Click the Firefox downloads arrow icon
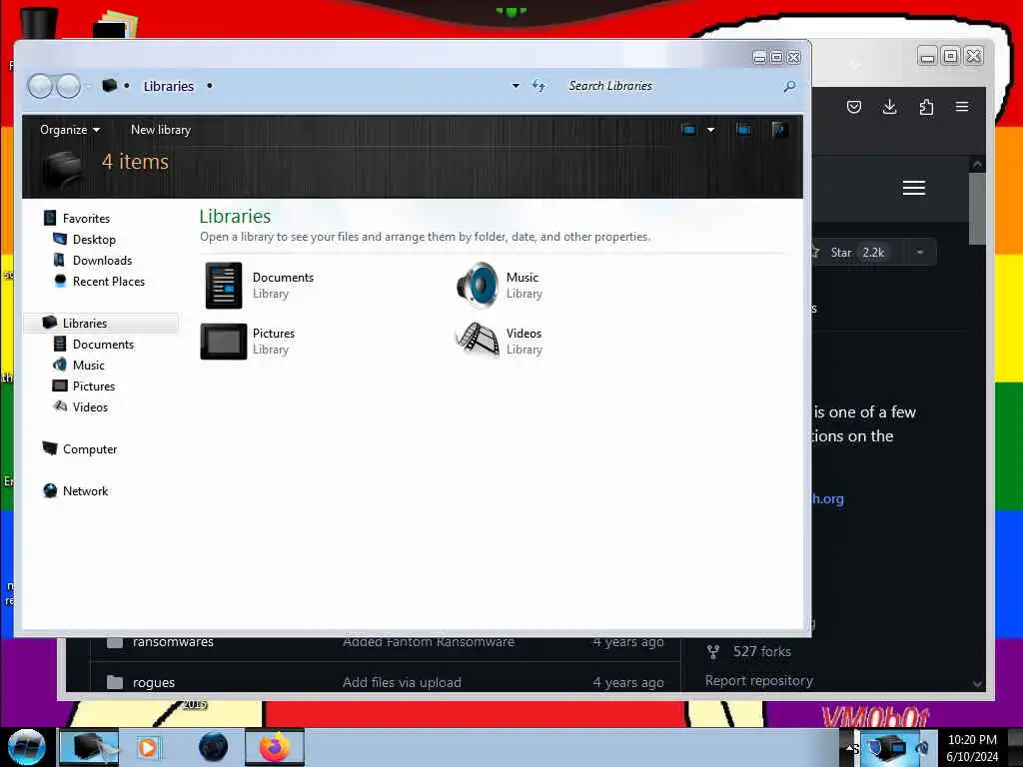 (x=889, y=107)
